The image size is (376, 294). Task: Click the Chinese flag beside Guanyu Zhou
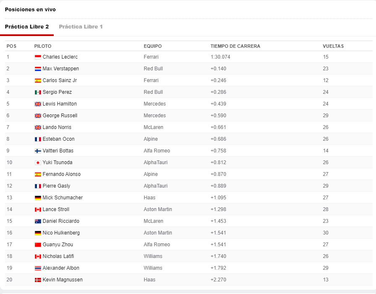coord(38,245)
